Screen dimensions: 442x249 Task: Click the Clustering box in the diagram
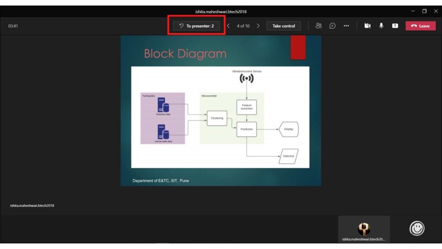click(217, 118)
